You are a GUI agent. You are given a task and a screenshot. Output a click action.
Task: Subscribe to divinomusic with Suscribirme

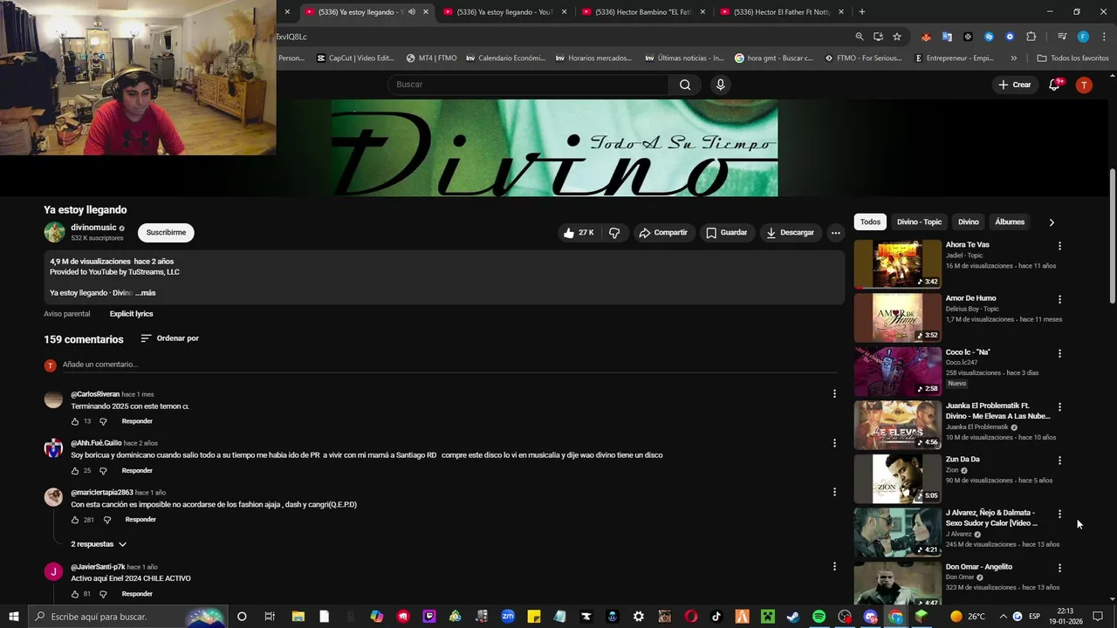click(x=166, y=233)
